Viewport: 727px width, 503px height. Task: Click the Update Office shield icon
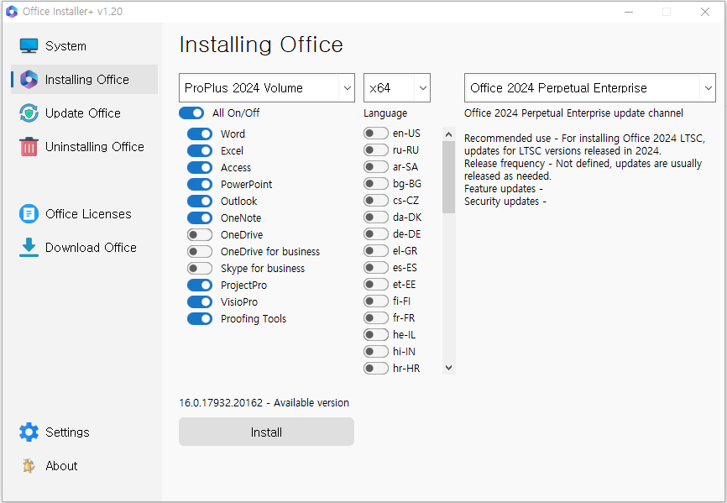[x=29, y=113]
